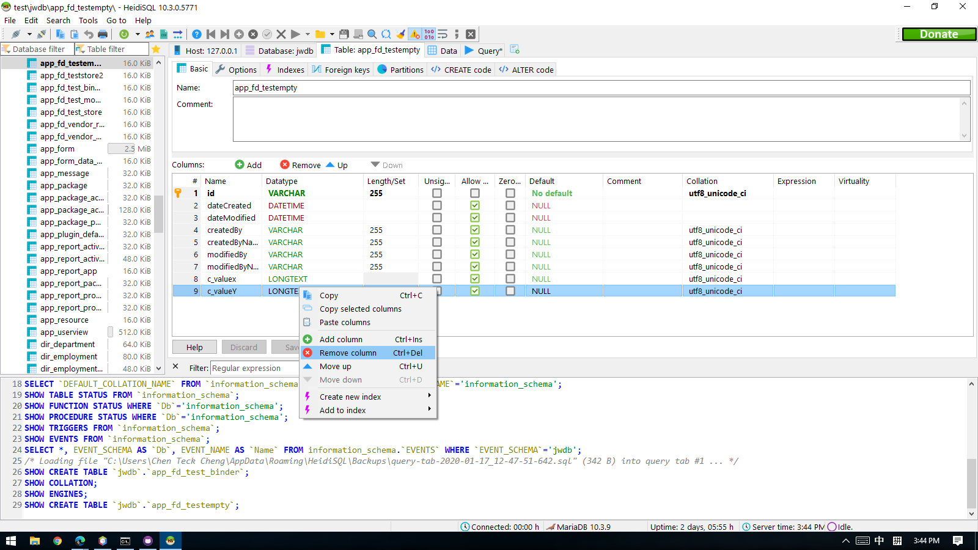Image resolution: width=978 pixels, height=550 pixels.
Task: Choose Remove column from context menu
Action: [x=348, y=353]
